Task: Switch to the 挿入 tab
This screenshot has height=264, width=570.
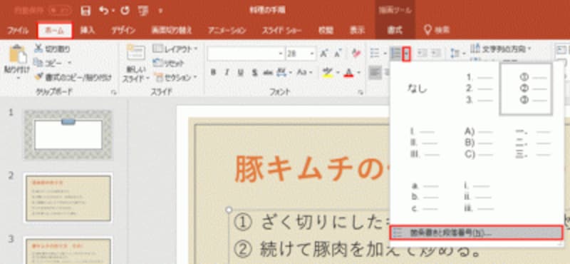Action: (88, 31)
